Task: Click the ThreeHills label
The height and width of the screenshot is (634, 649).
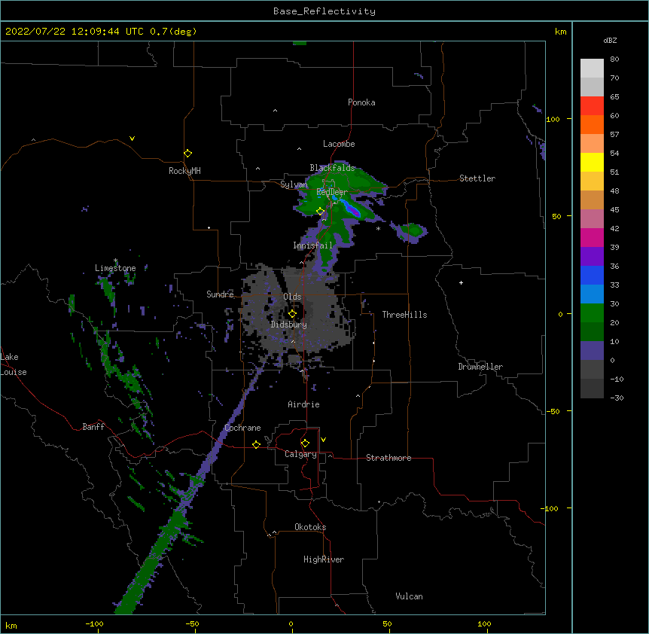Action: click(x=404, y=315)
